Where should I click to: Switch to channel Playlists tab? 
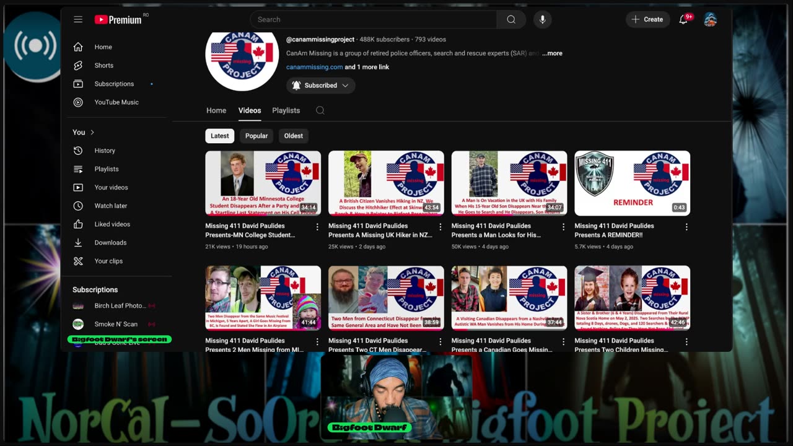[286, 110]
